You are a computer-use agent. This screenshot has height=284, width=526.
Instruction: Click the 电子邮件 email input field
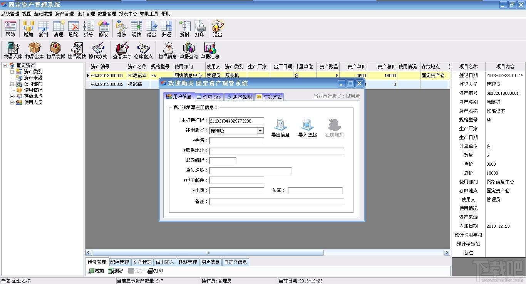click(237, 180)
